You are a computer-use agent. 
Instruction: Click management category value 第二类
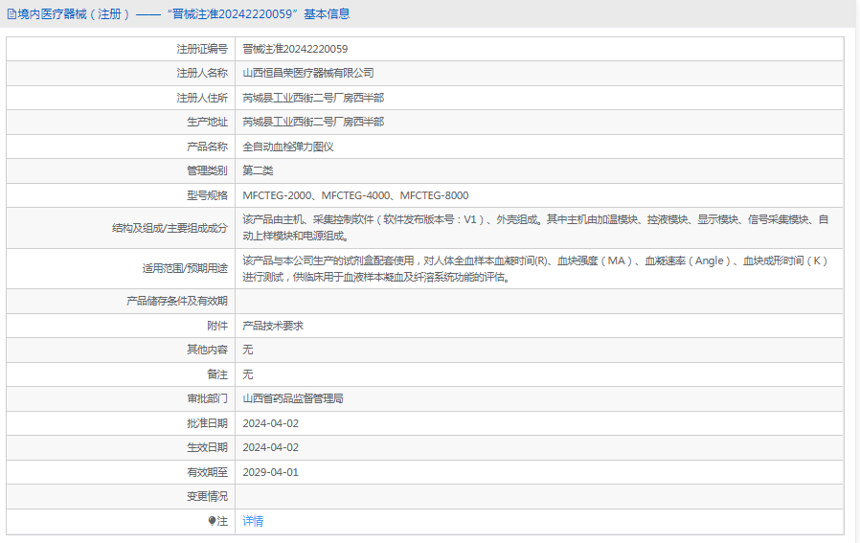pyautogui.click(x=258, y=170)
